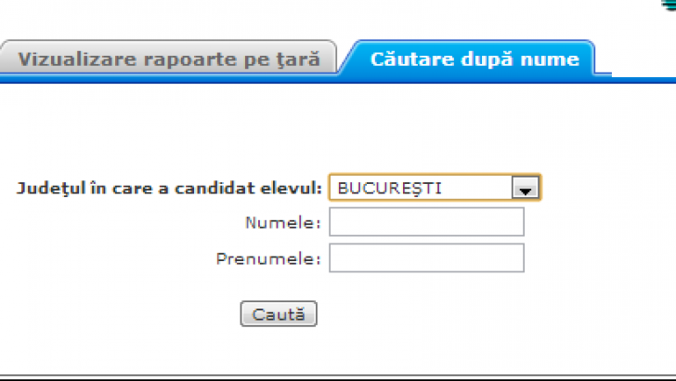Click the Numele: label text
The width and height of the screenshot is (676, 381).
click(283, 223)
